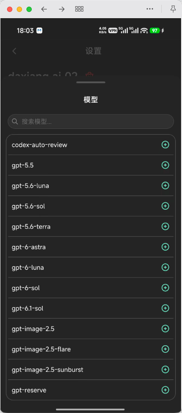
Task: Tap plus icon next to gpt-reserve
Action: pos(165,390)
